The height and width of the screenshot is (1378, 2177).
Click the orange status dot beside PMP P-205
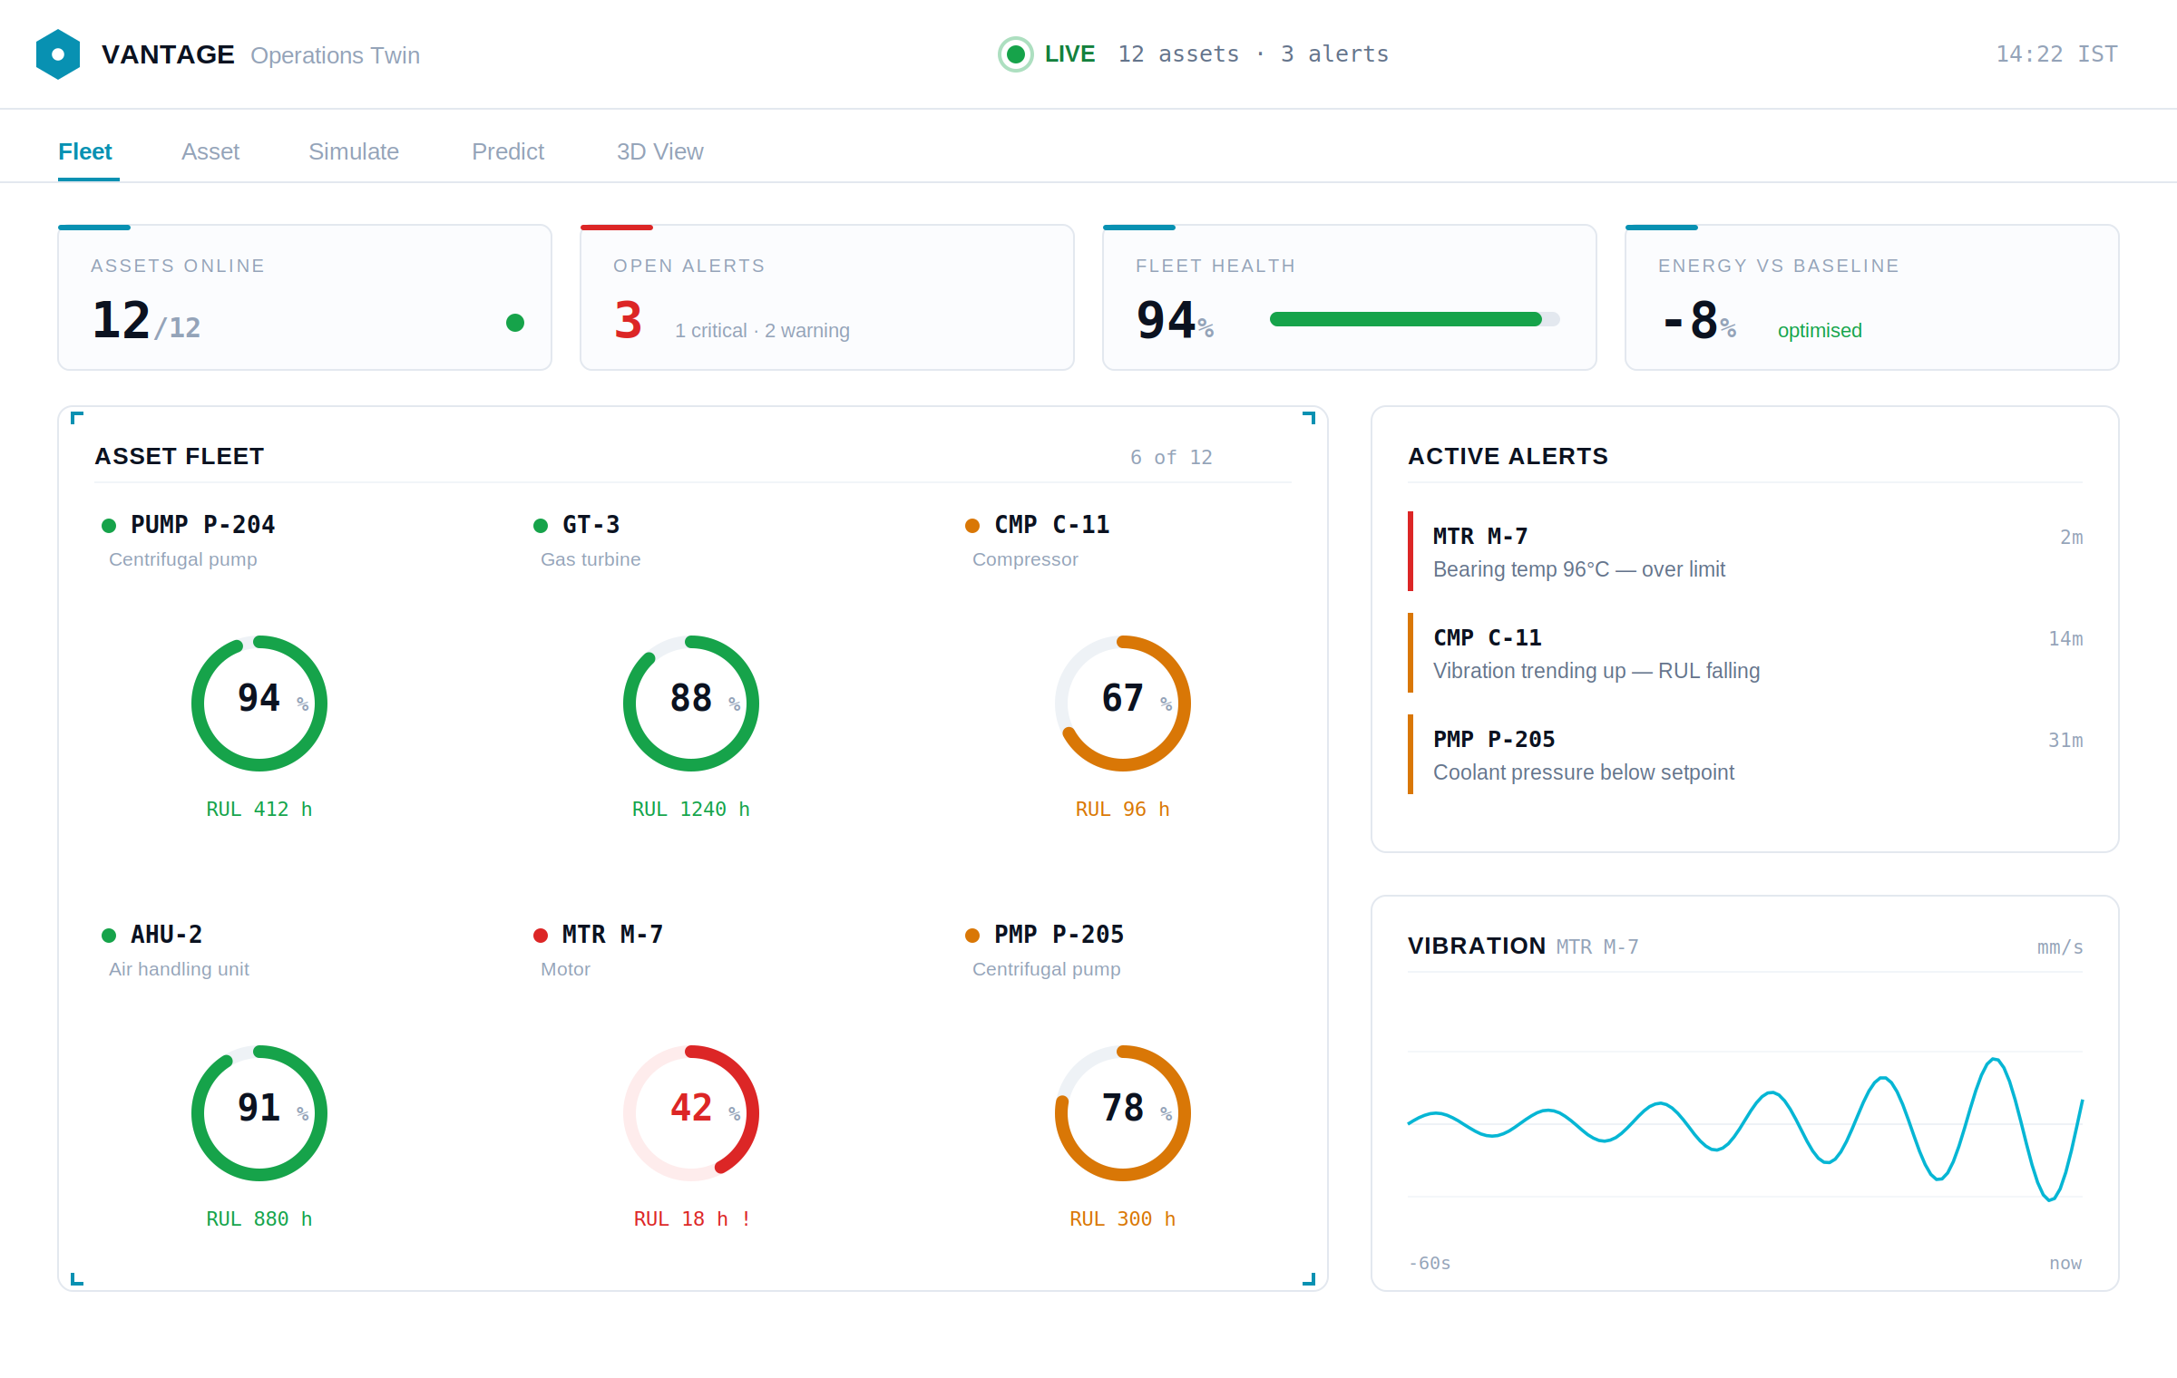972,936
